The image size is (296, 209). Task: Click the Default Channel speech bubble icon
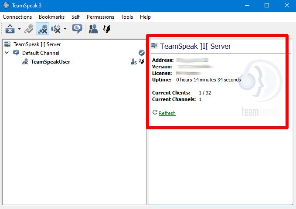coord(16,53)
